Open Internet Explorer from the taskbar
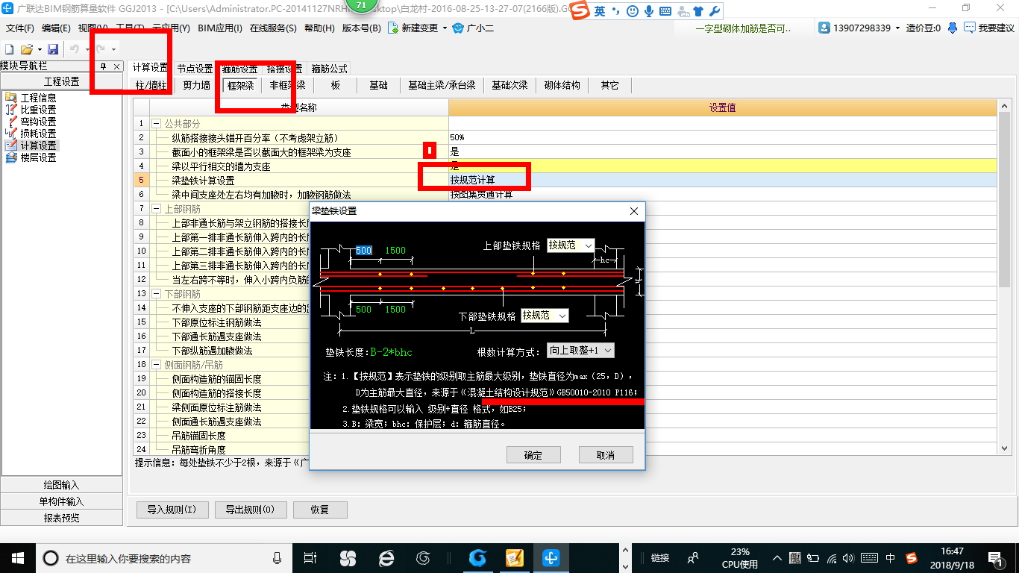 pos(386,557)
